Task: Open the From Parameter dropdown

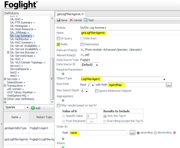Action: point(90,121)
